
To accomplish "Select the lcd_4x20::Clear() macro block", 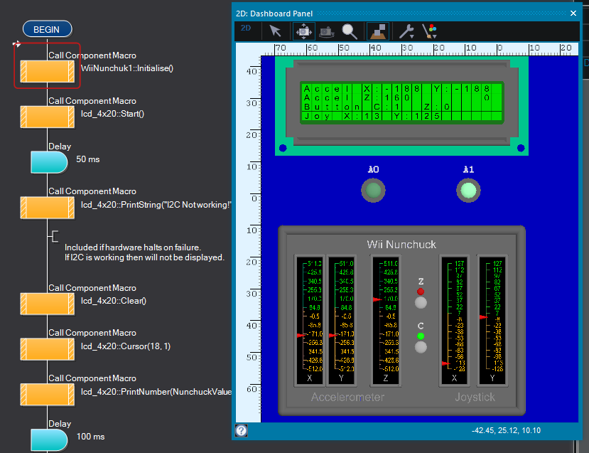I will point(48,304).
